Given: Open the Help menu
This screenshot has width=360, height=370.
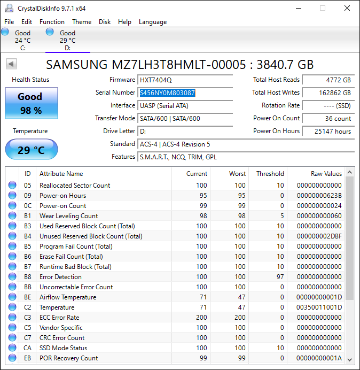Looking at the screenshot, I should 124,22.
